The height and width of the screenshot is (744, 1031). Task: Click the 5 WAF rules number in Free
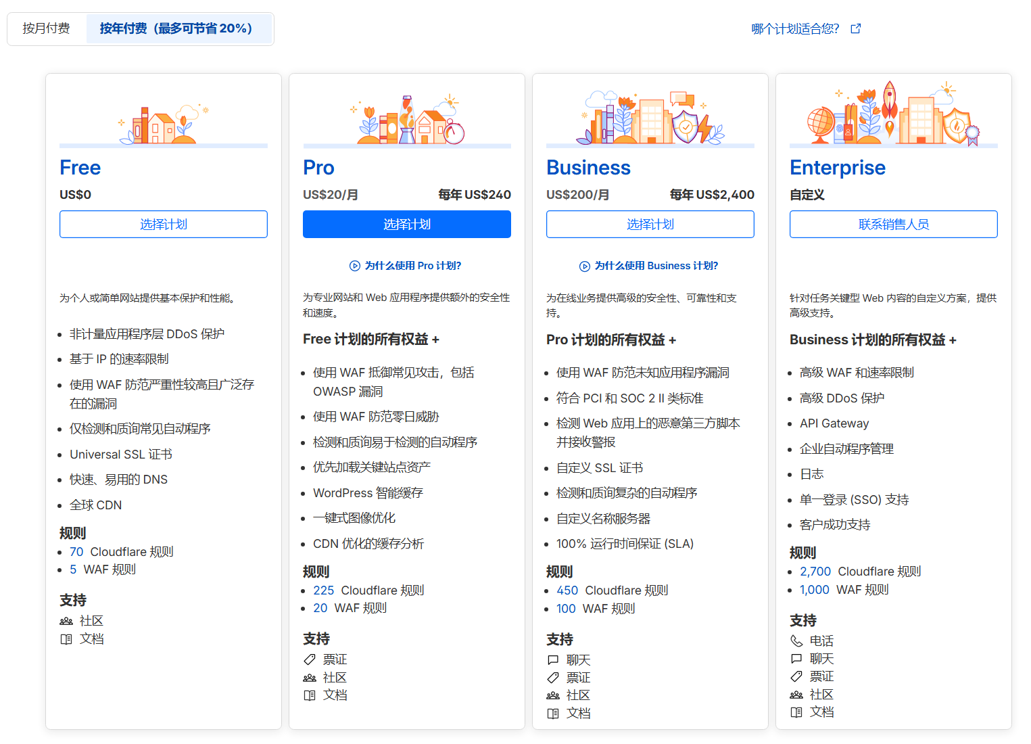(x=73, y=569)
